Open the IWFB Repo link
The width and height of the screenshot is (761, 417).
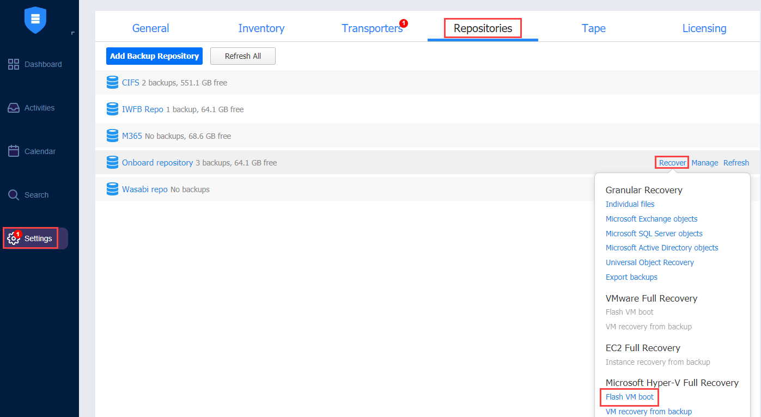coord(143,109)
